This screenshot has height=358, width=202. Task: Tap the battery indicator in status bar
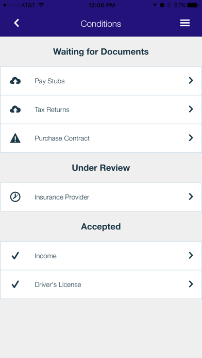(193, 5)
